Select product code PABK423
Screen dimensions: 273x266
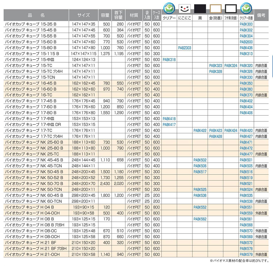216,131
